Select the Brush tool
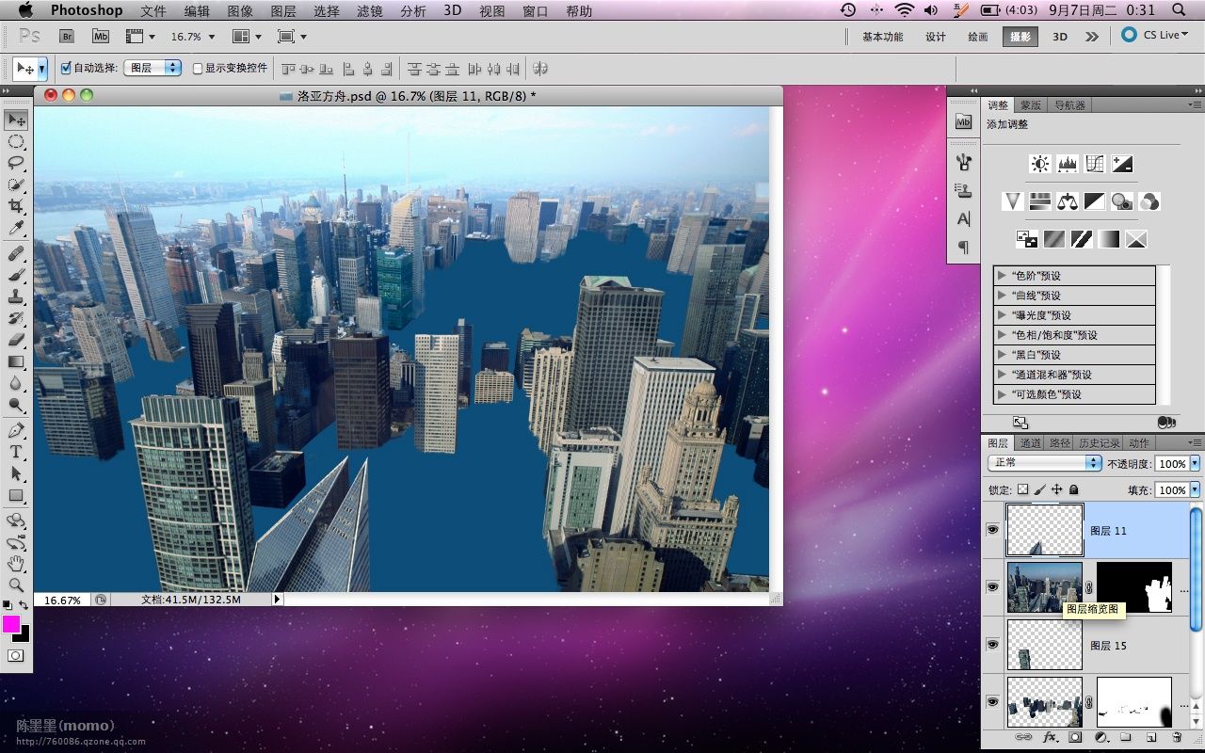1205x753 pixels. pyautogui.click(x=16, y=275)
